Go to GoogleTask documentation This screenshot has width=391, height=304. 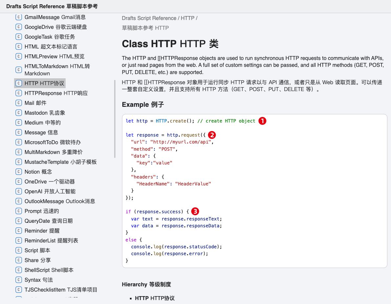50,37
